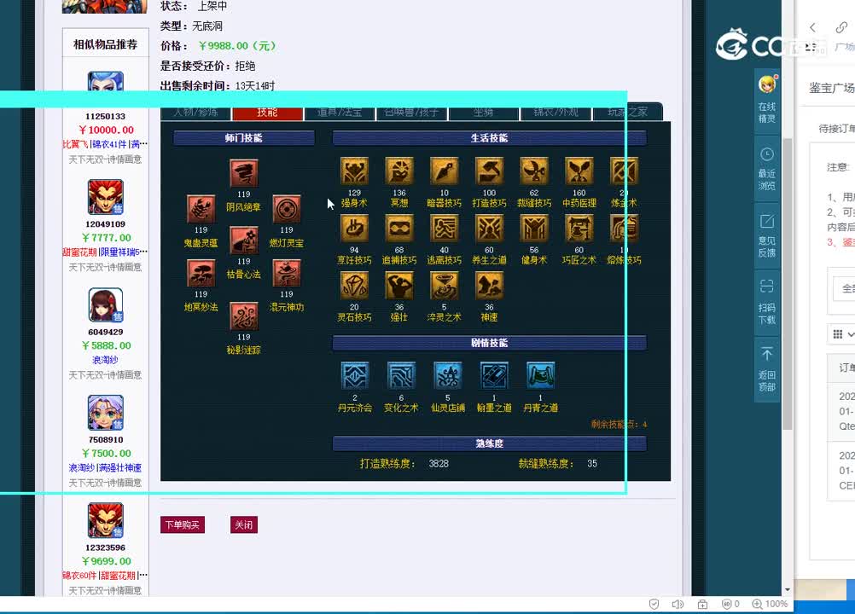Click back arrow in right side panel
The height and width of the screenshot is (614, 855).
pos(812,28)
